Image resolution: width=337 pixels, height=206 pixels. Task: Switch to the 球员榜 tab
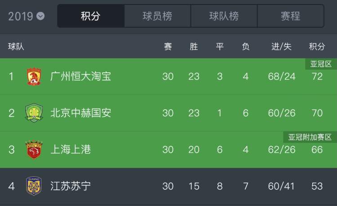pyautogui.click(x=157, y=16)
